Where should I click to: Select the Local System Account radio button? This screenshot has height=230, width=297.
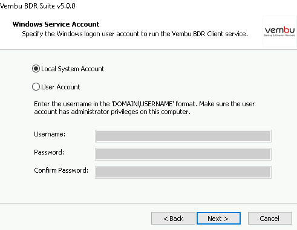36,69
